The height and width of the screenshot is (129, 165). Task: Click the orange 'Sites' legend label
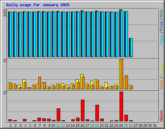[x=161, y=84]
